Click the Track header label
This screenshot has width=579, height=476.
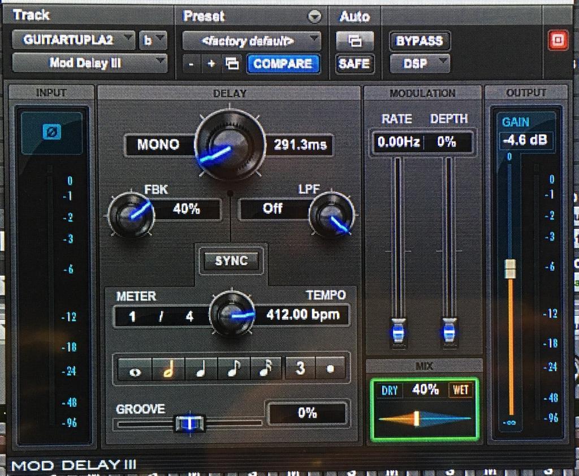31,15
